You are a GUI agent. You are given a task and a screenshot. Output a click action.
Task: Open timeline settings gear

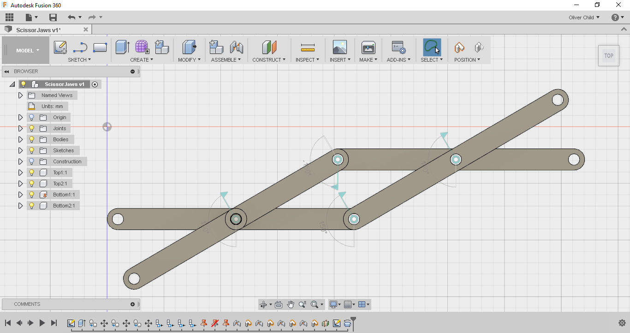pyautogui.click(x=622, y=323)
